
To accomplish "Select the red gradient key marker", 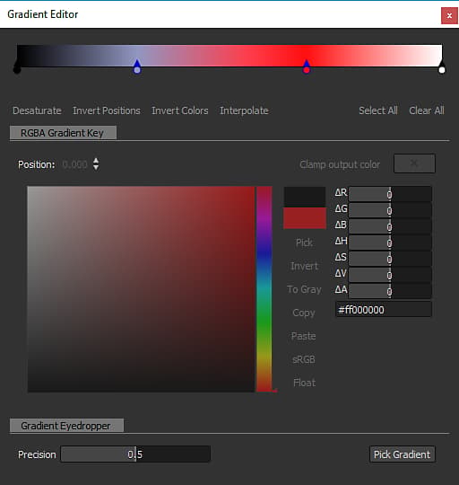I will pyautogui.click(x=307, y=67).
